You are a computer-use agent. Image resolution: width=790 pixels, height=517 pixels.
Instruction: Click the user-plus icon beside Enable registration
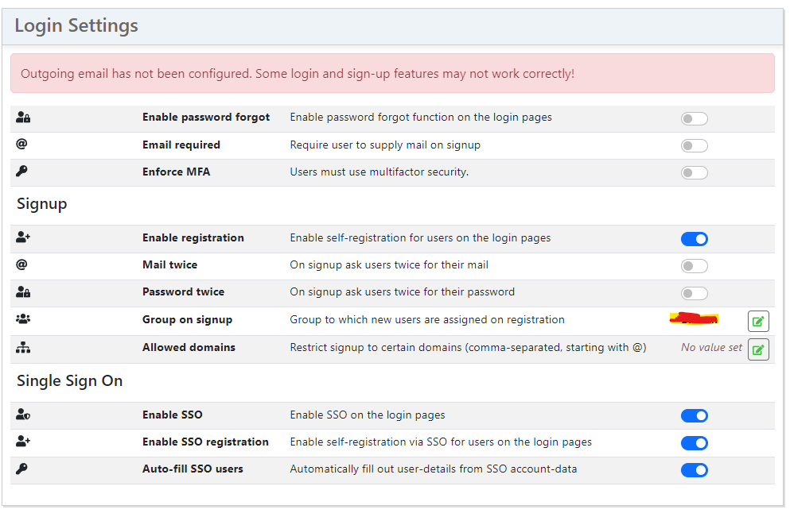coord(22,237)
